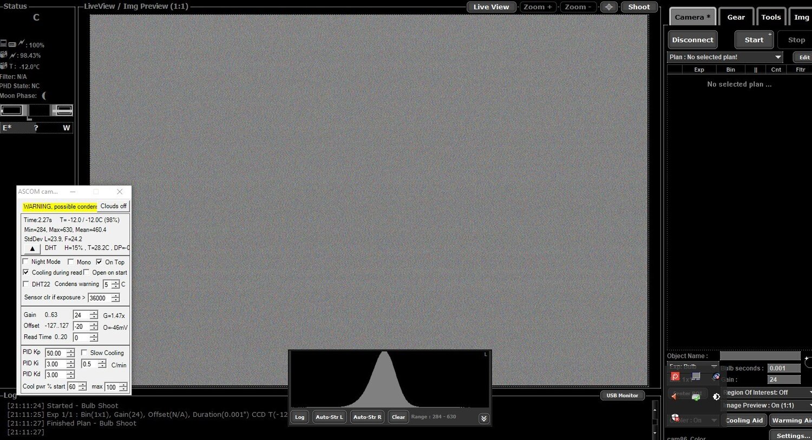Disable Cooling during read checkbox
This screenshot has height=440, width=812.
click(25, 272)
